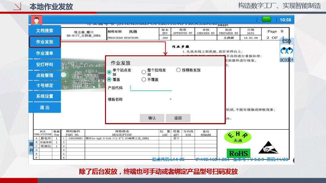Screen dimensions: 326x183
Task: Click the 产品代码 input field
Action: coord(151,88)
